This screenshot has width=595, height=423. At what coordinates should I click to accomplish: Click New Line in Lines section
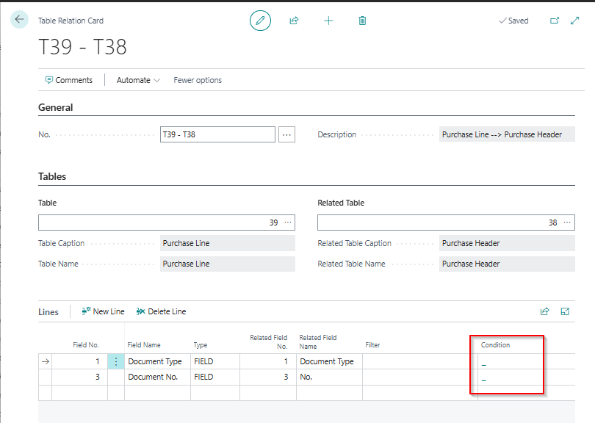pos(103,311)
